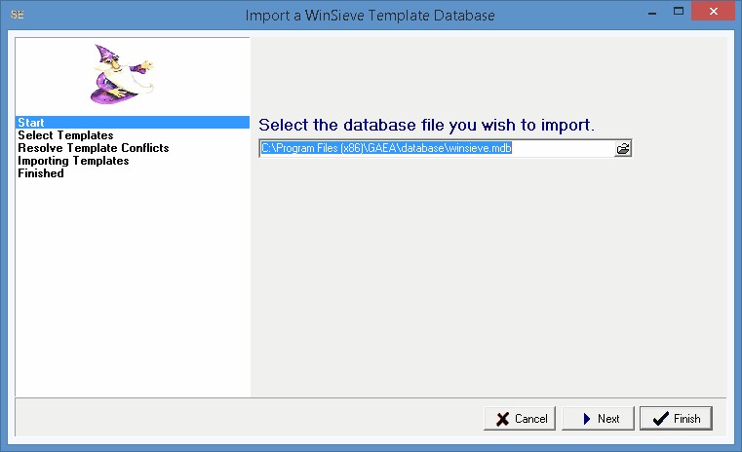
Task: Click the wizard mascot image
Action: (x=122, y=73)
